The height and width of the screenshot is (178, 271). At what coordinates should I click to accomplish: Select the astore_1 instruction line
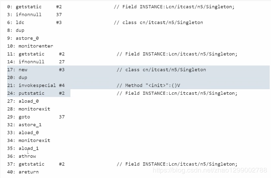[24, 124]
